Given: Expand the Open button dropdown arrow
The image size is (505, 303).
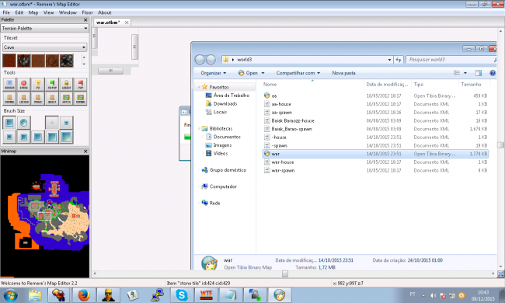Looking at the screenshot, I should [263, 73].
